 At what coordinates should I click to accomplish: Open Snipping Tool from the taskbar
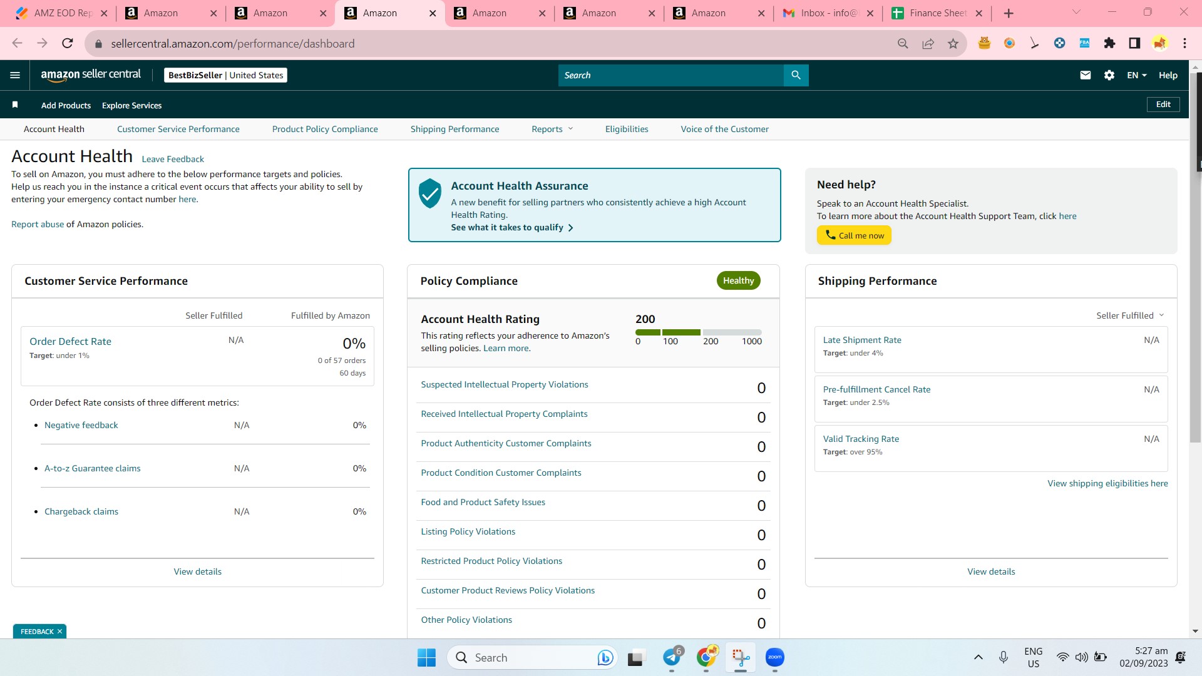point(741,657)
